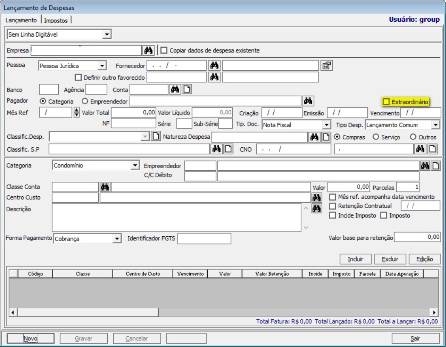Click the Excluir button
Screen dimensions: 446x347
coord(390,259)
